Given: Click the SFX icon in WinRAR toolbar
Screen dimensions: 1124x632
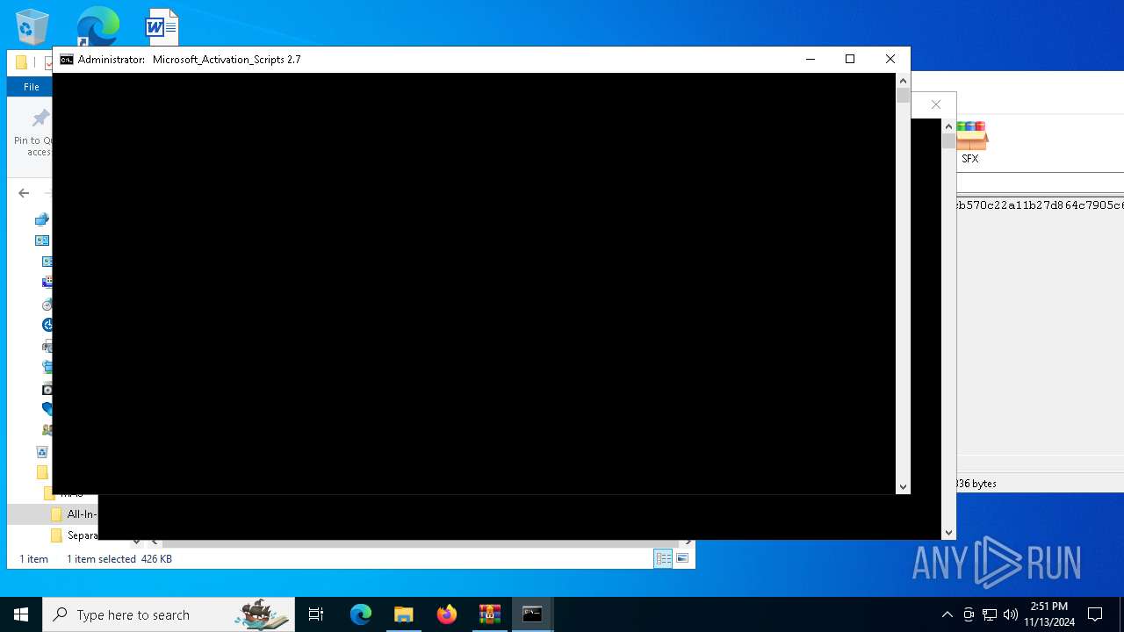Looking at the screenshot, I should 971,143.
